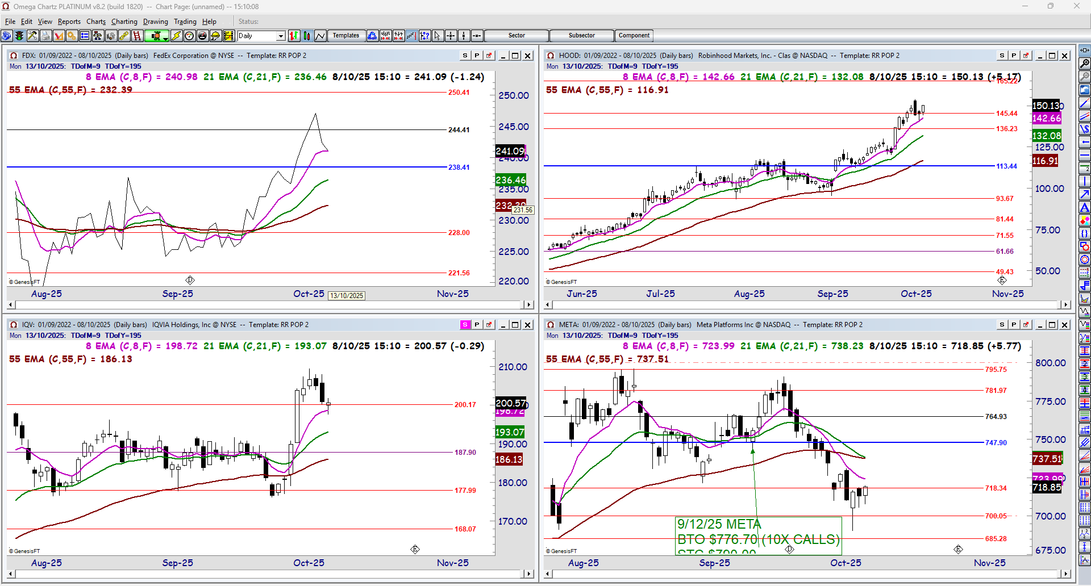The width and height of the screenshot is (1091, 586).
Task: Click the Templates button
Action: coord(346,36)
